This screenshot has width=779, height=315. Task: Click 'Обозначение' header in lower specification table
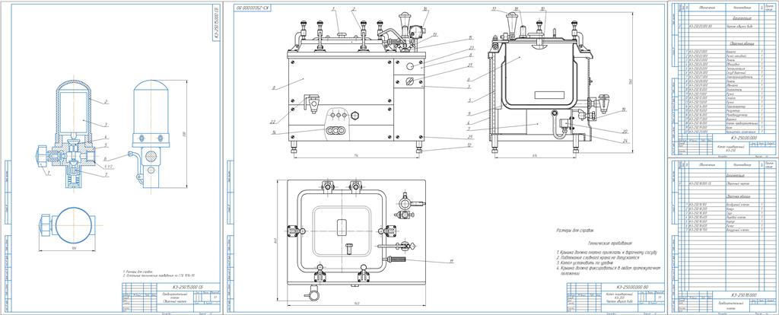tap(707, 164)
